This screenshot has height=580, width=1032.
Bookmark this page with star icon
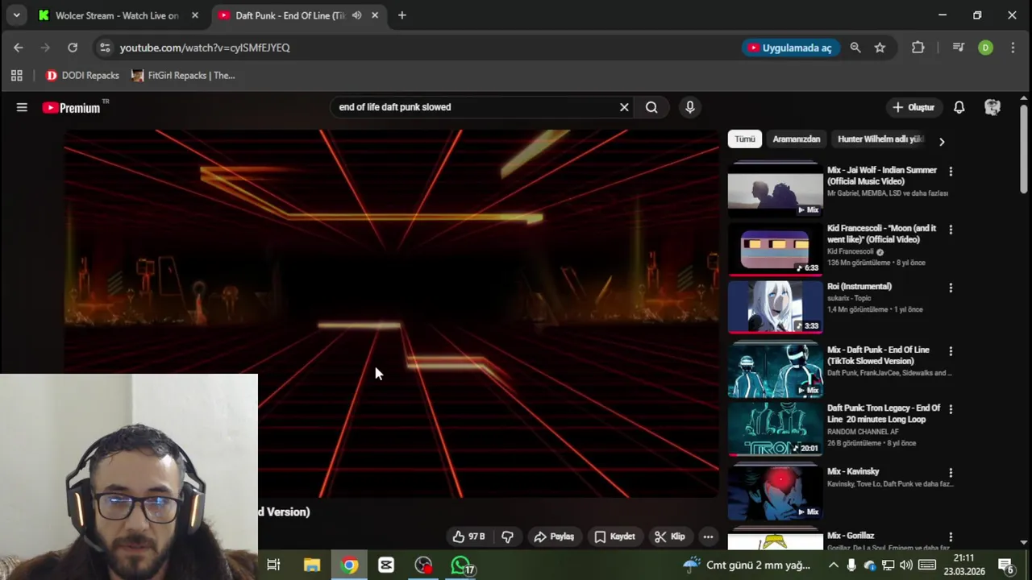click(880, 48)
